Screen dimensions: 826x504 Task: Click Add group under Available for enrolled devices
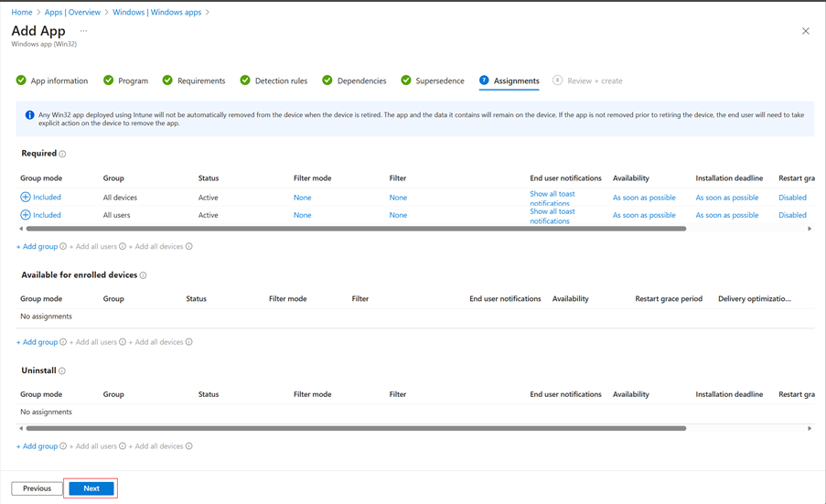click(37, 342)
